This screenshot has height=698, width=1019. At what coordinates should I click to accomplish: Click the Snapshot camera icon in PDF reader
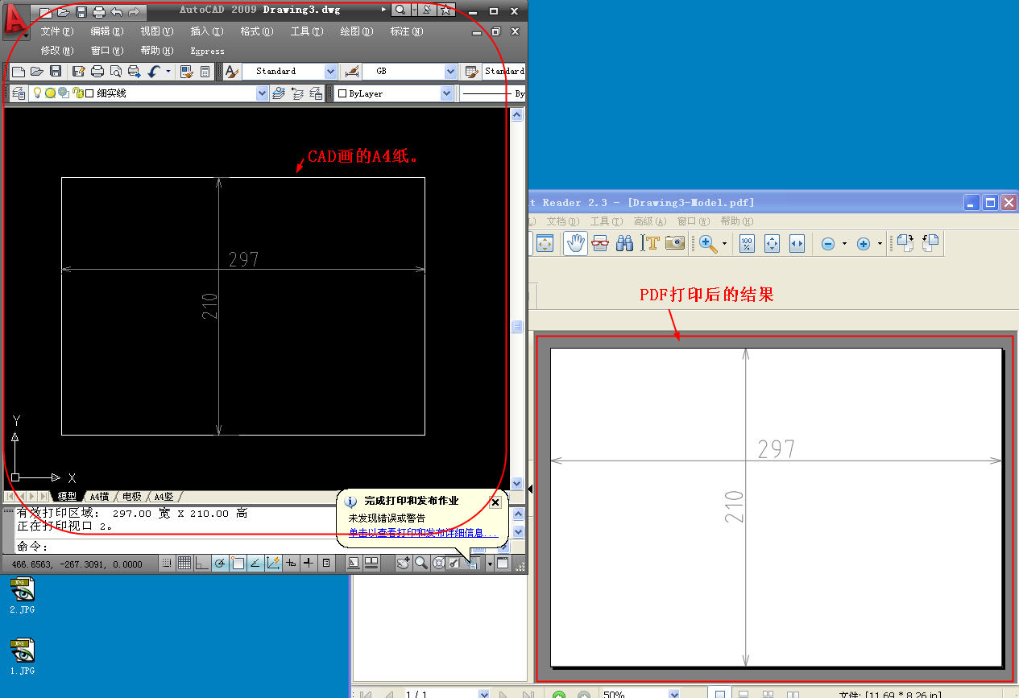tap(675, 243)
